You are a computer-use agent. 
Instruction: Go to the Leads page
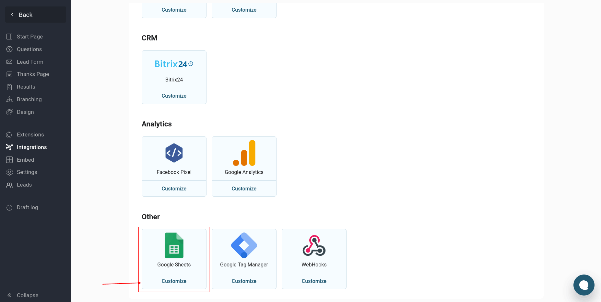click(x=24, y=185)
